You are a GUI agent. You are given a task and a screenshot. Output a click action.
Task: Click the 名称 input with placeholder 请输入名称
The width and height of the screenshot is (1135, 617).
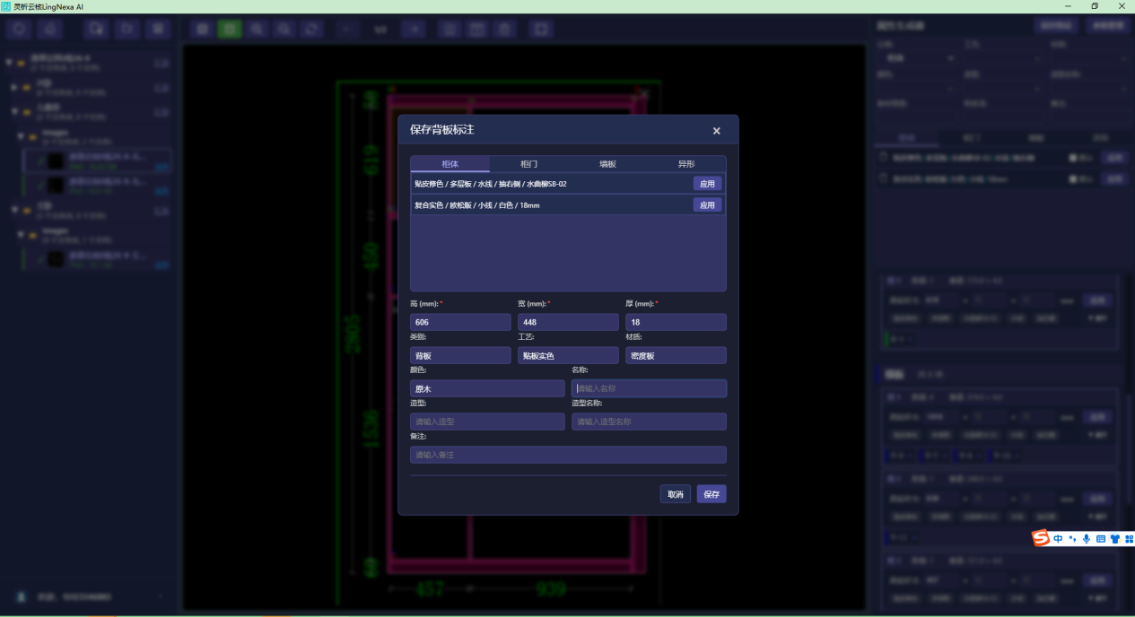(649, 388)
